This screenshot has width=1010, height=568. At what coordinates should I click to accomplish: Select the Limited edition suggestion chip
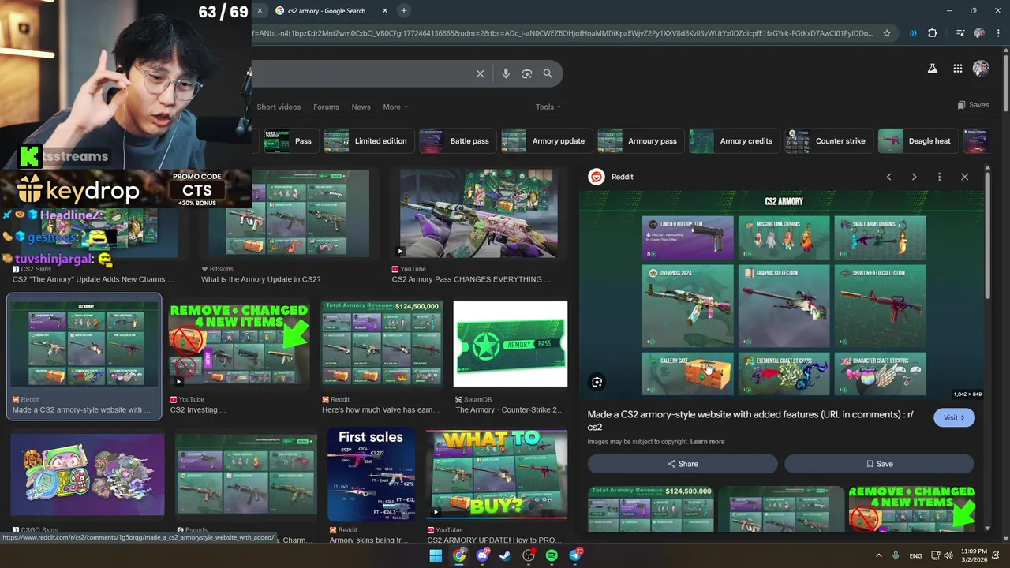pyautogui.click(x=368, y=141)
